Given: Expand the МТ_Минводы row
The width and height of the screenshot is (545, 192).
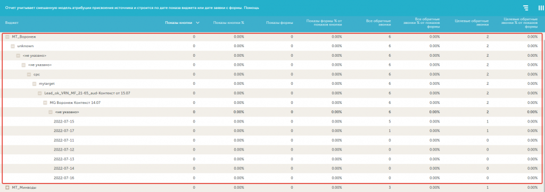Looking at the screenshot, I should click(x=7, y=188).
